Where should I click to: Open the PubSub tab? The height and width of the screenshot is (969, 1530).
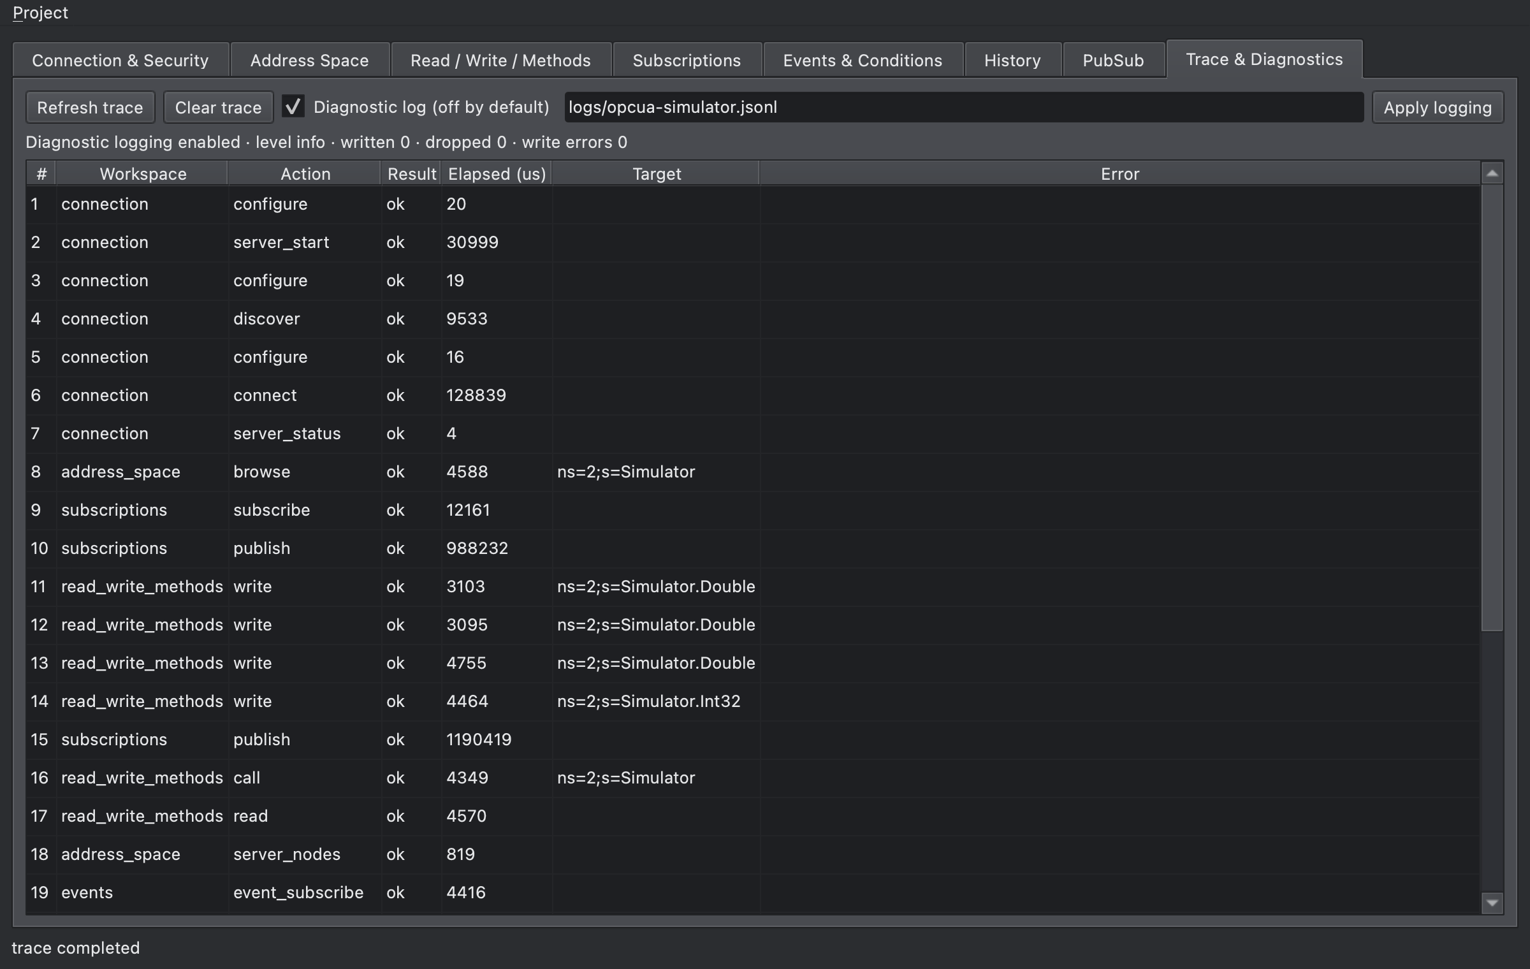pyautogui.click(x=1114, y=61)
